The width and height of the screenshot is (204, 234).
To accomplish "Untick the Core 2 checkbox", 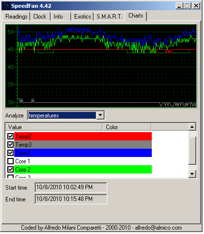I will pyautogui.click(x=11, y=170).
